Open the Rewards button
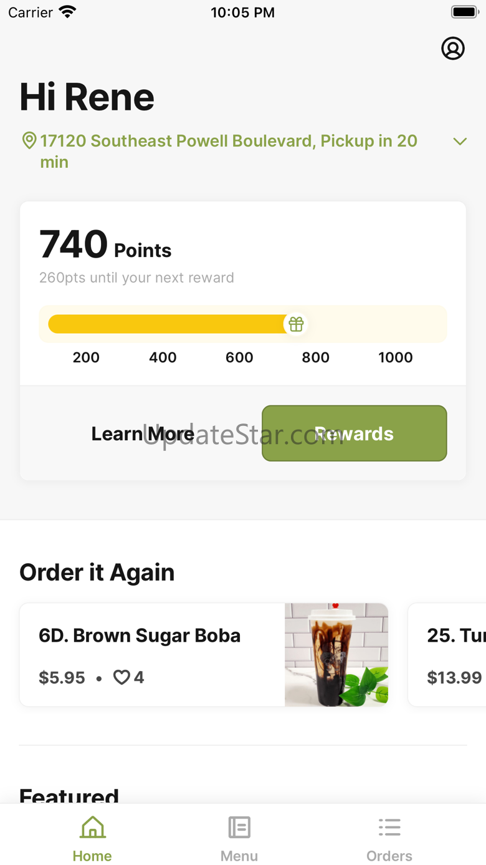The height and width of the screenshot is (865, 486). (355, 433)
